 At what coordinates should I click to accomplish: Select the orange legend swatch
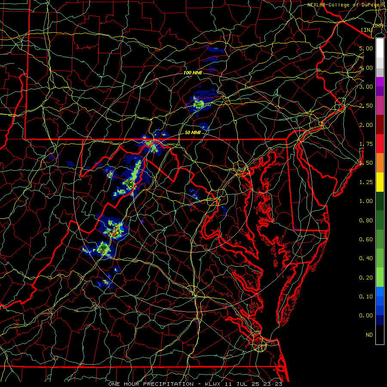(380, 163)
